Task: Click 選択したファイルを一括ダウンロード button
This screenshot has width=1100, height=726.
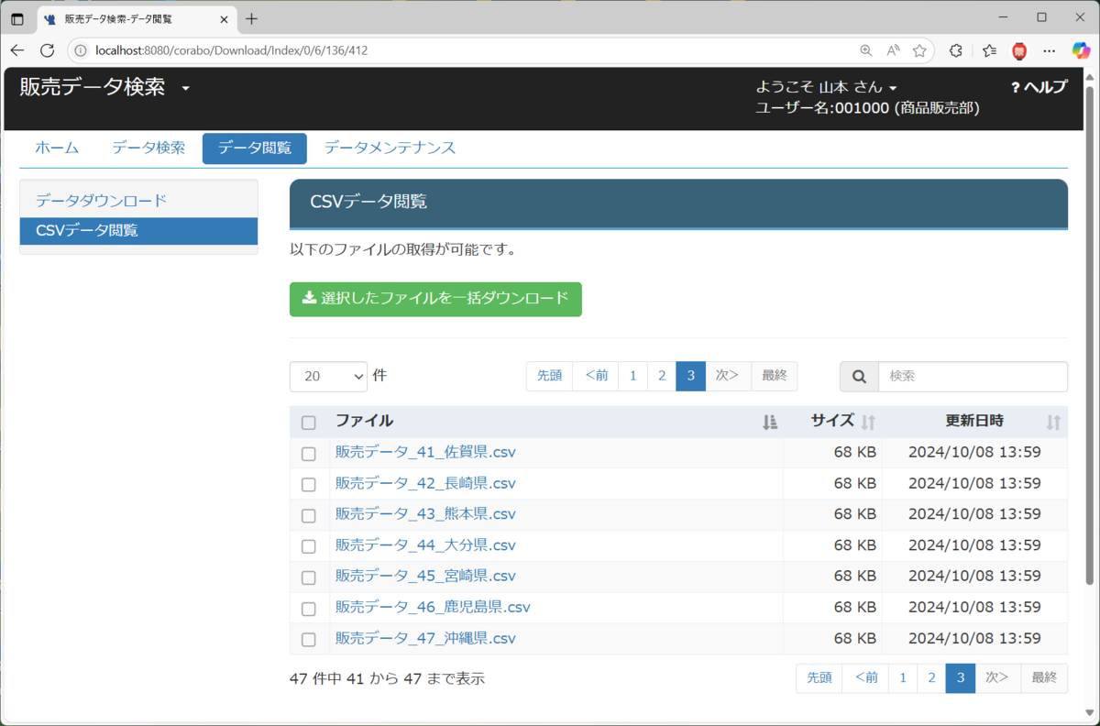Action: (435, 299)
